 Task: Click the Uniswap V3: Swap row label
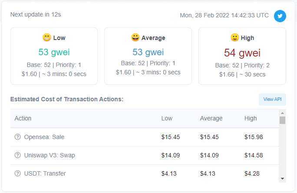[49, 155]
